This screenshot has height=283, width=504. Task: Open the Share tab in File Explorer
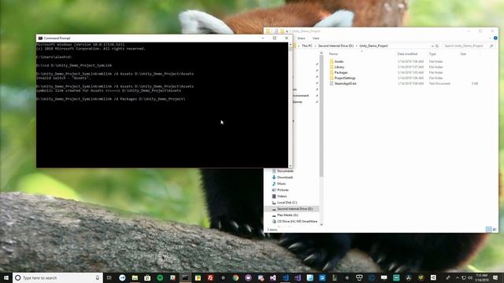click(301, 39)
